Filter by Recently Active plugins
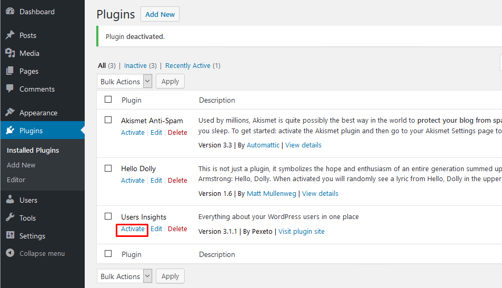 188,66
